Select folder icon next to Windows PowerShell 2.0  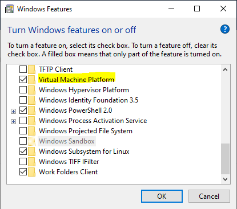tap(31, 110)
